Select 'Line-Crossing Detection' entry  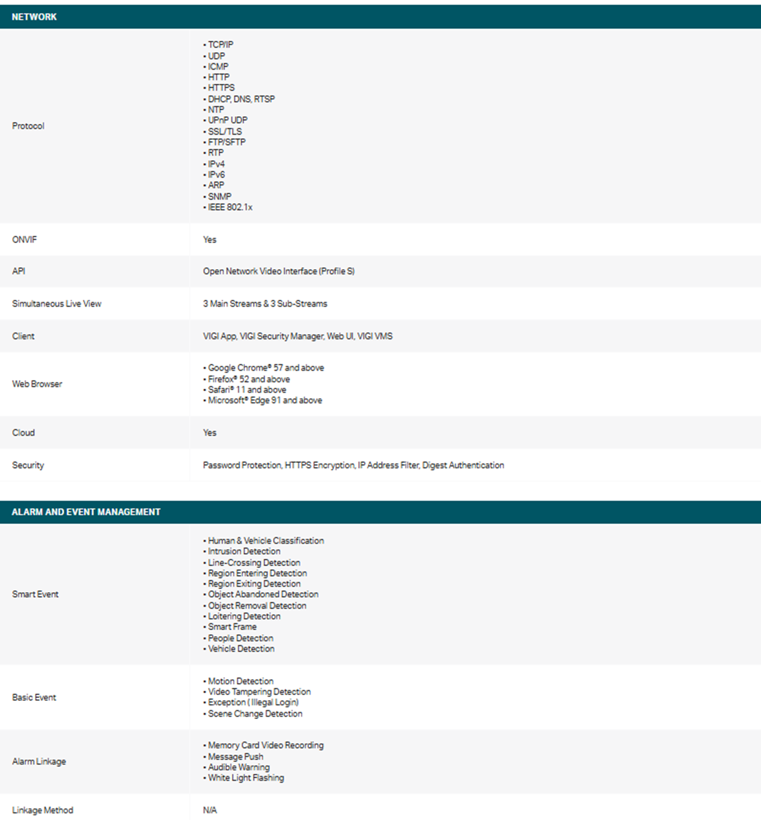[x=254, y=563]
